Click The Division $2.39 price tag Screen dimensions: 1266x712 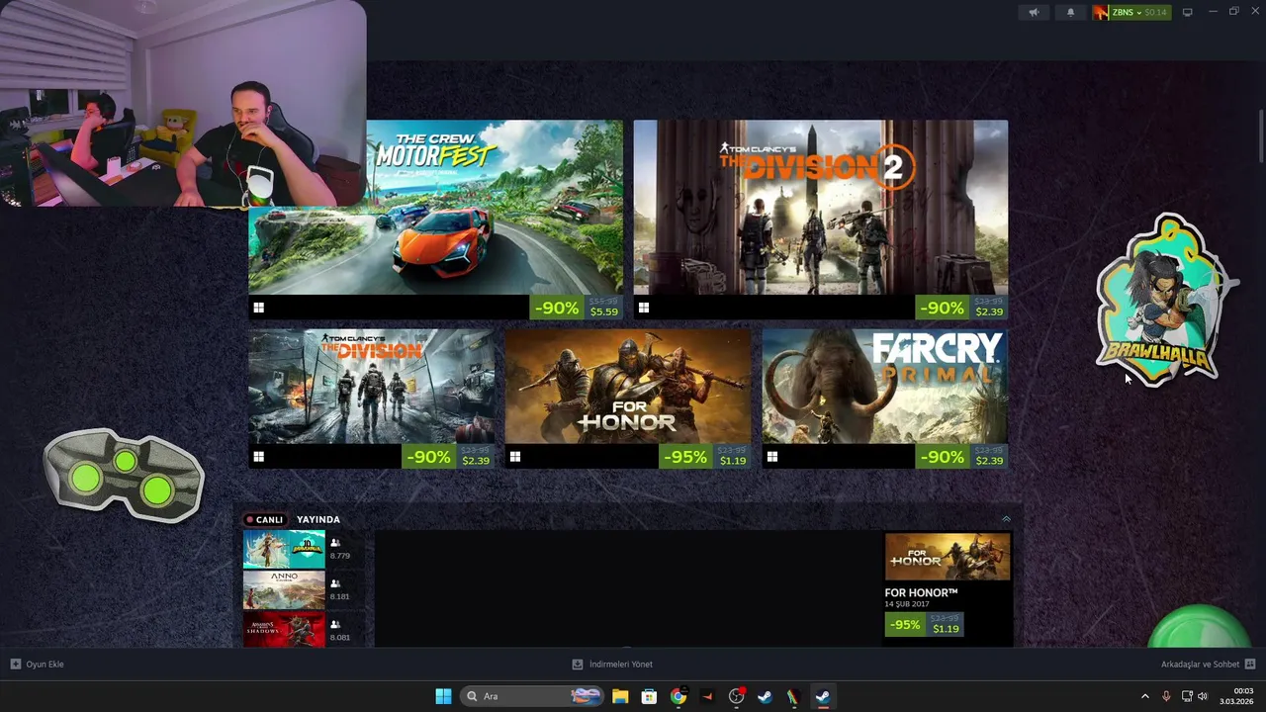[475, 461]
